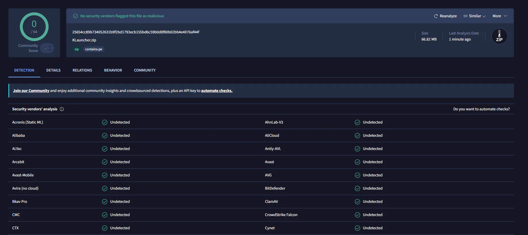This screenshot has width=528, height=235.
Task: Click the check icon in the Antiy-AVL row
Action: point(357,149)
